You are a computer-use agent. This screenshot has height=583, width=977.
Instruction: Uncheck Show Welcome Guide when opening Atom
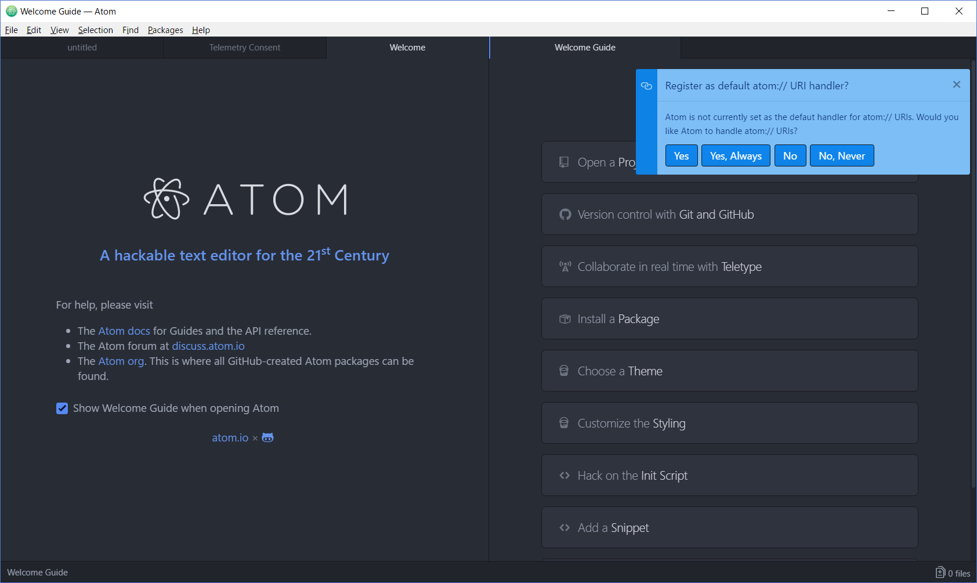[62, 408]
